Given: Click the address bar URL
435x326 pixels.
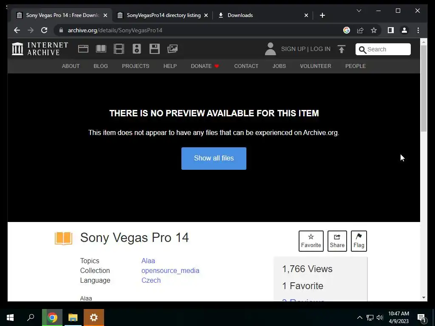Looking at the screenshot, I should (115, 30).
